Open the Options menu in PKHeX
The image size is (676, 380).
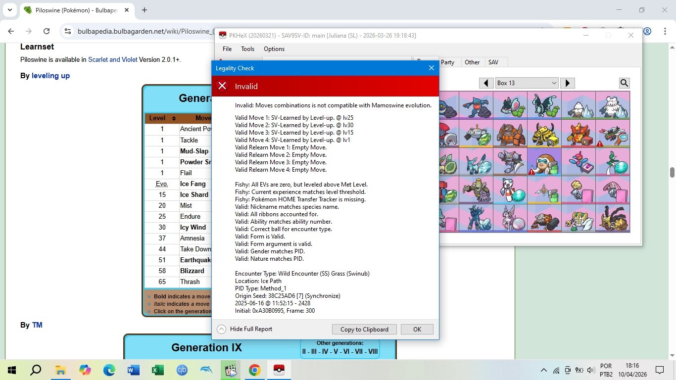pos(274,49)
